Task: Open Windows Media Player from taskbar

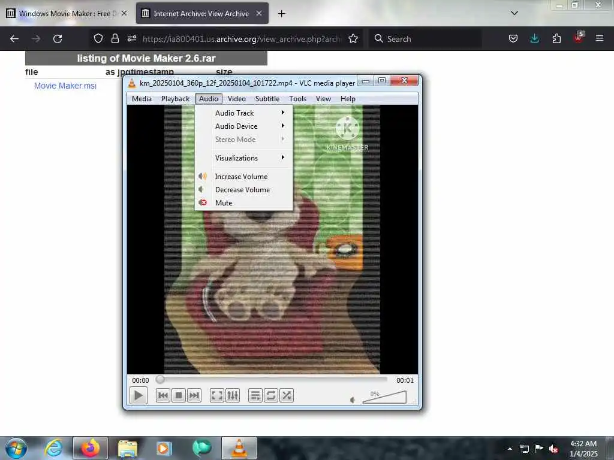Action: (x=164, y=448)
